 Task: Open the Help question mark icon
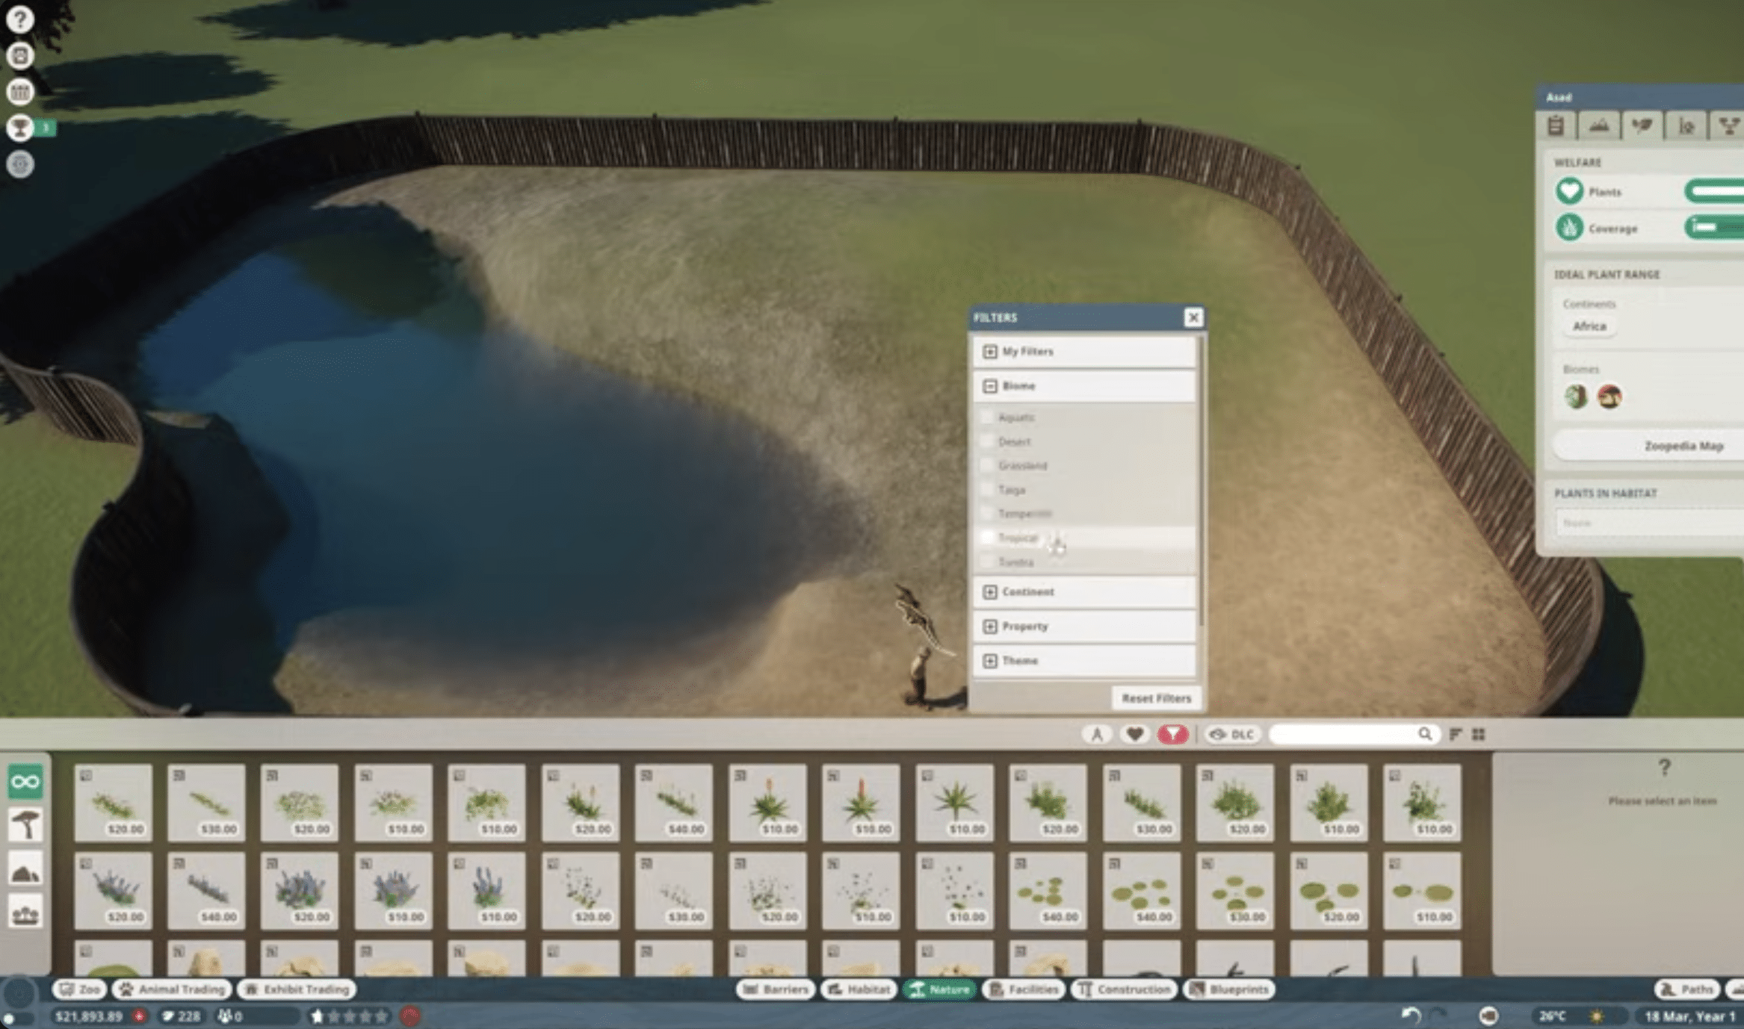[x=20, y=19]
